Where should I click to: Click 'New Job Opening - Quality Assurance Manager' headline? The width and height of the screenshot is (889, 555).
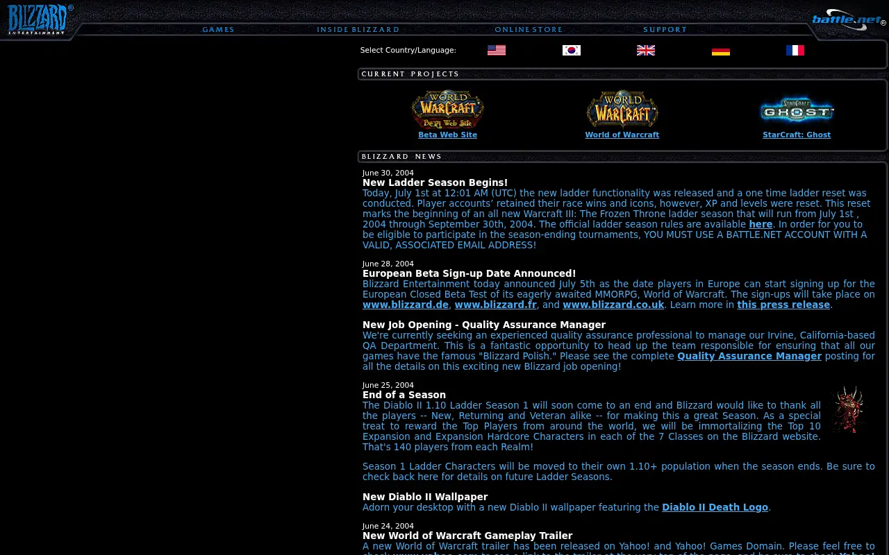(484, 325)
